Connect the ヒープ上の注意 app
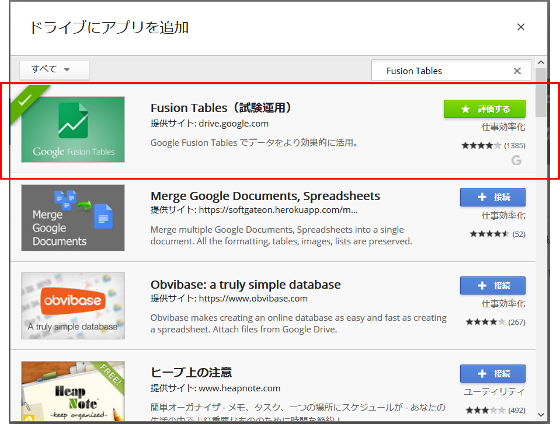Screen dimensions: 560x424 (492, 374)
